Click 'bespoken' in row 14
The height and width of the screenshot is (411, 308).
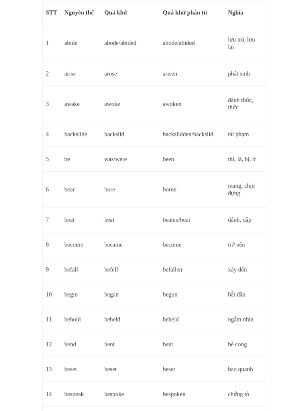[174, 394]
